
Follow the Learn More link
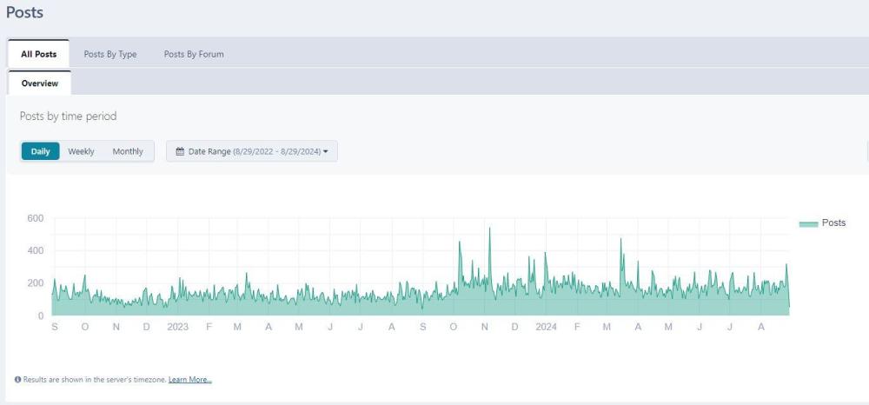[x=190, y=380]
